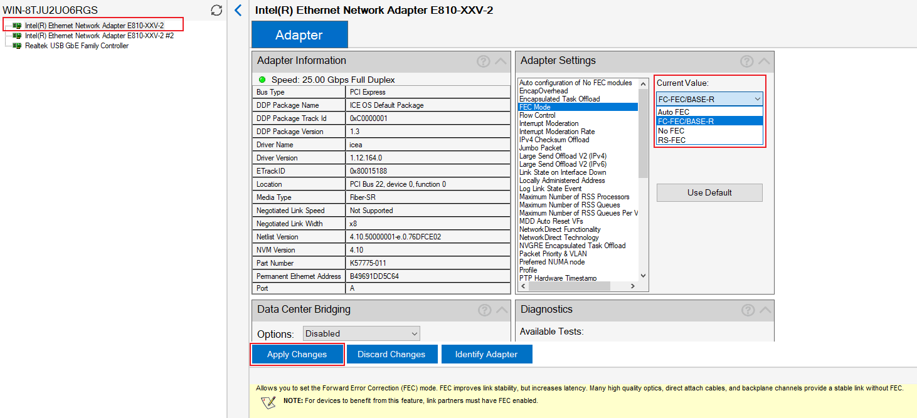917x418 pixels.
Task: Select Realtek USB GbE Family Controller
Action: pyautogui.click(x=77, y=46)
